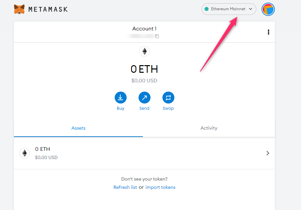Image resolution: width=301 pixels, height=210 pixels.
Task: Click the Swap label
Action: [x=168, y=108]
